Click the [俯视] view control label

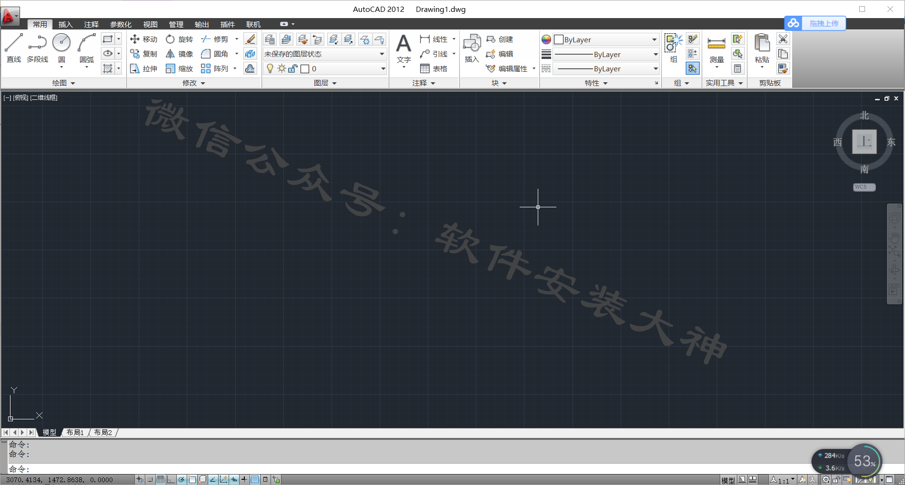(x=20, y=97)
